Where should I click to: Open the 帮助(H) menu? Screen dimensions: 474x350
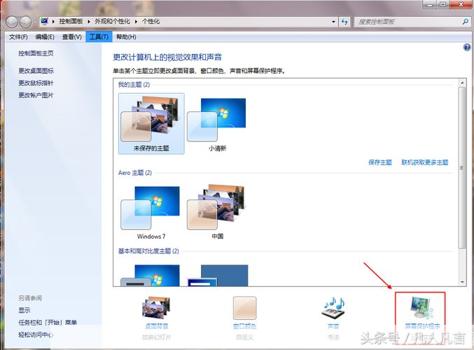pyautogui.click(x=126, y=37)
